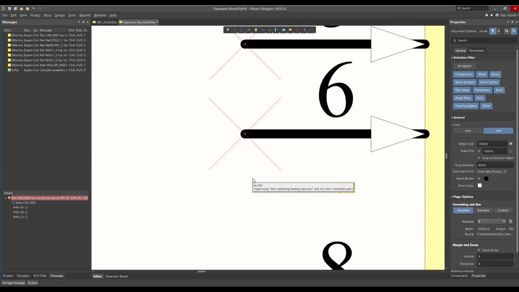Place a port using the schematic toolbar

[x=290, y=30]
